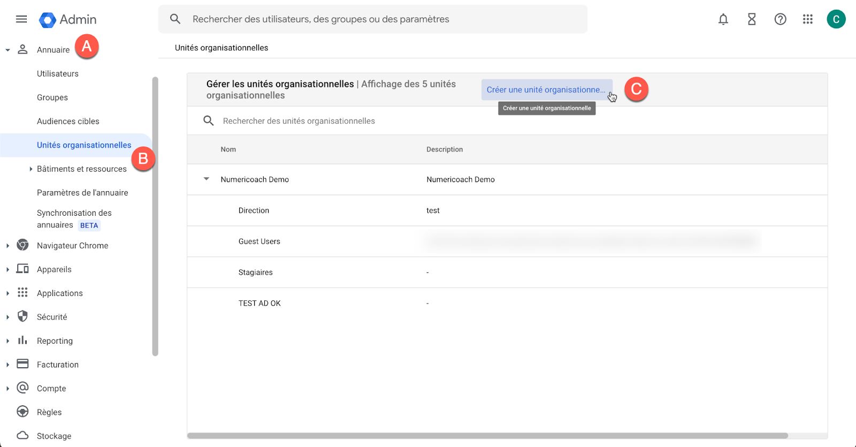
Task: Open Audiences cibles in the sidebar
Action: click(x=68, y=121)
